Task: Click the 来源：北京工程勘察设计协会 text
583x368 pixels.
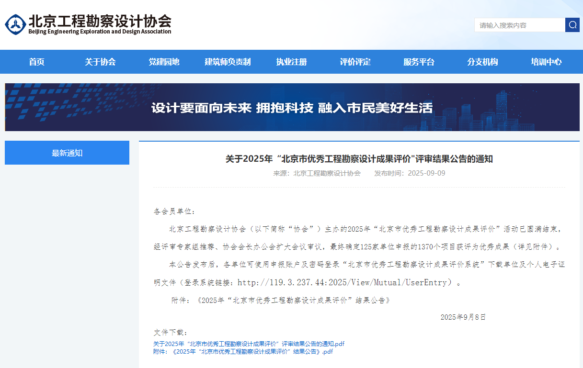Action: (317, 173)
